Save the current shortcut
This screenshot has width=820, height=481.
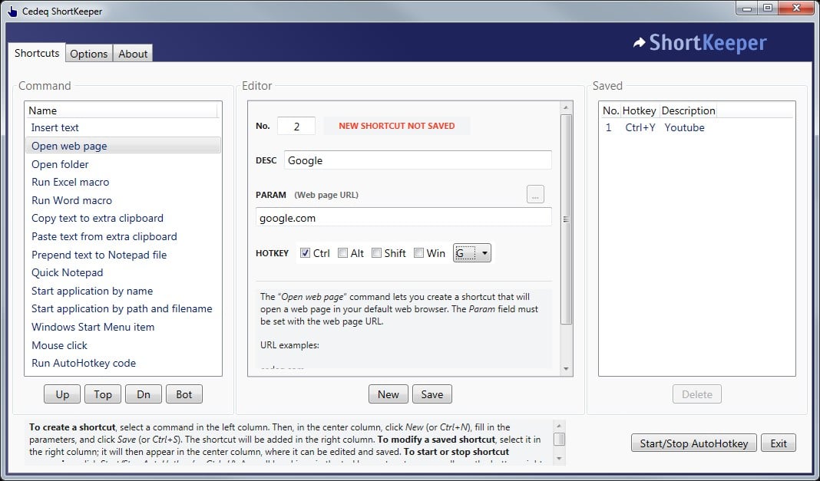tap(432, 394)
